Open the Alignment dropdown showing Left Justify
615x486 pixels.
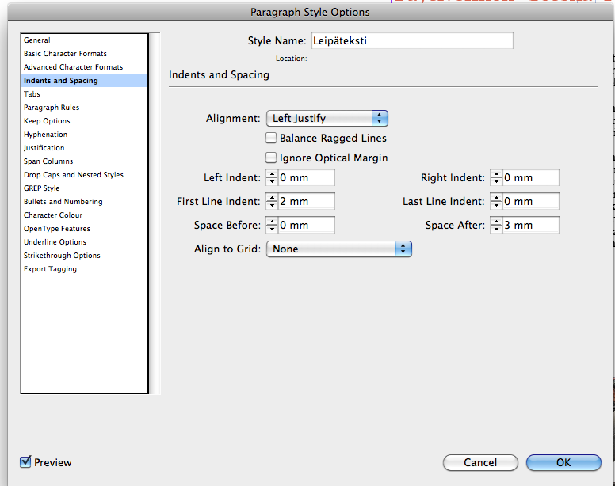327,119
